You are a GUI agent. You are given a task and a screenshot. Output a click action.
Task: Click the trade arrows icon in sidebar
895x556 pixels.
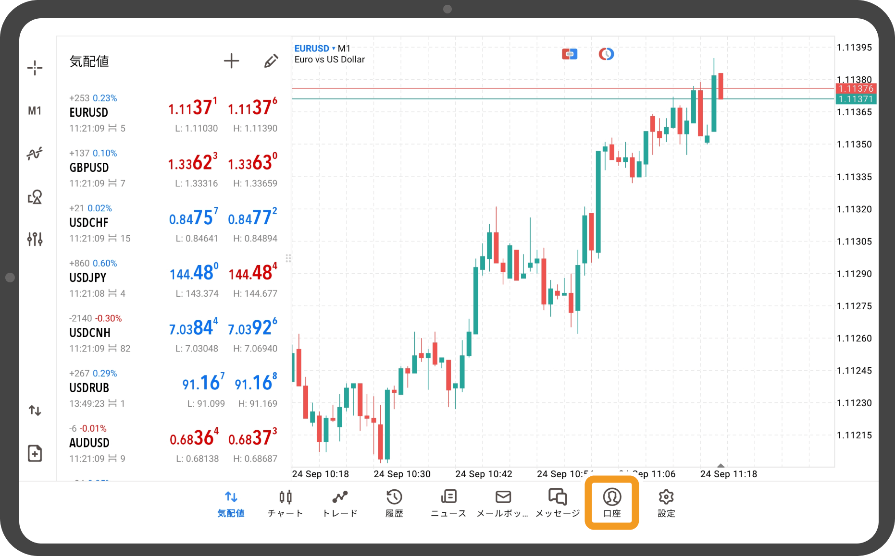click(35, 411)
